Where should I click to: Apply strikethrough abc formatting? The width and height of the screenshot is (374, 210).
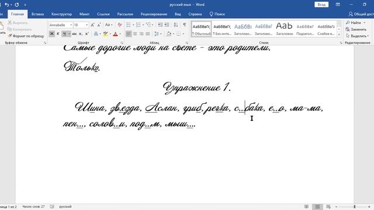click(x=74, y=34)
